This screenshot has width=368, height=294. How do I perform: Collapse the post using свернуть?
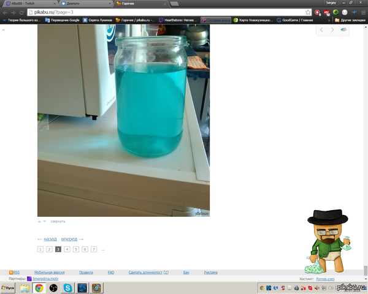pos(58,221)
